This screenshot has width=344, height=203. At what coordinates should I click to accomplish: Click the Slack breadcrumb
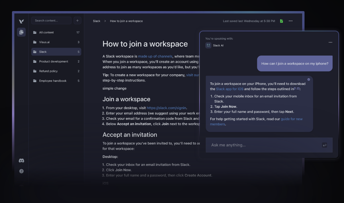[x=97, y=21]
